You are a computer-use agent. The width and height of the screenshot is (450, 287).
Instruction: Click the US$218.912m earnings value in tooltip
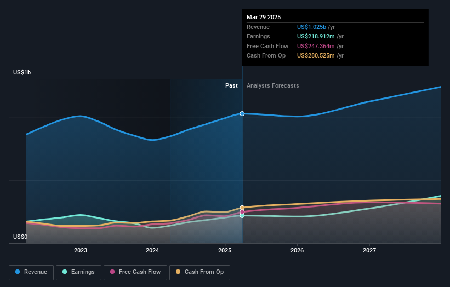pos(316,36)
